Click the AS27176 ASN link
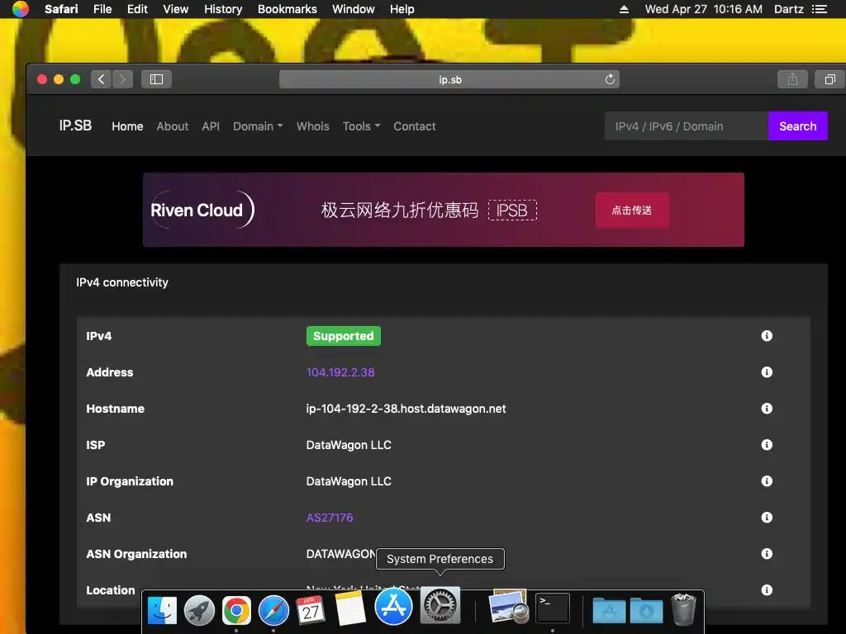 [x=330, y=518]
